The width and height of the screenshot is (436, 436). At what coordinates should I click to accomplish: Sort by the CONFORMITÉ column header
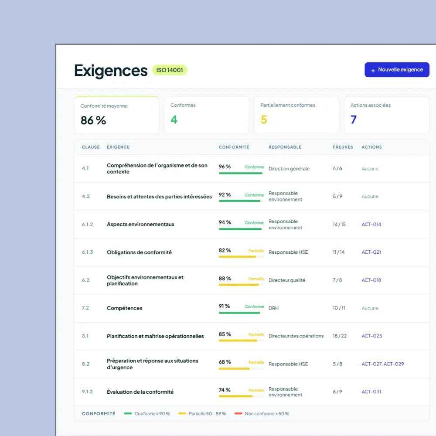[x=234, y=147]
